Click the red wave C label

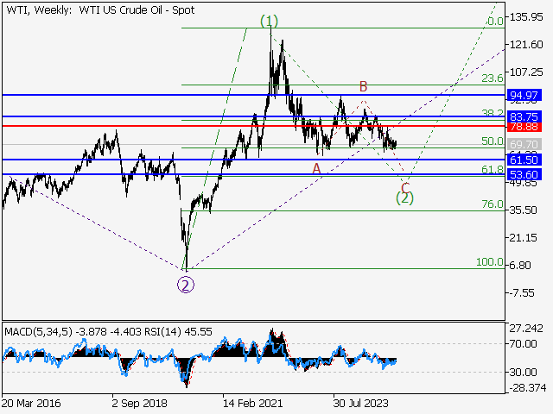pyautogui.click(x=404, y=187)
